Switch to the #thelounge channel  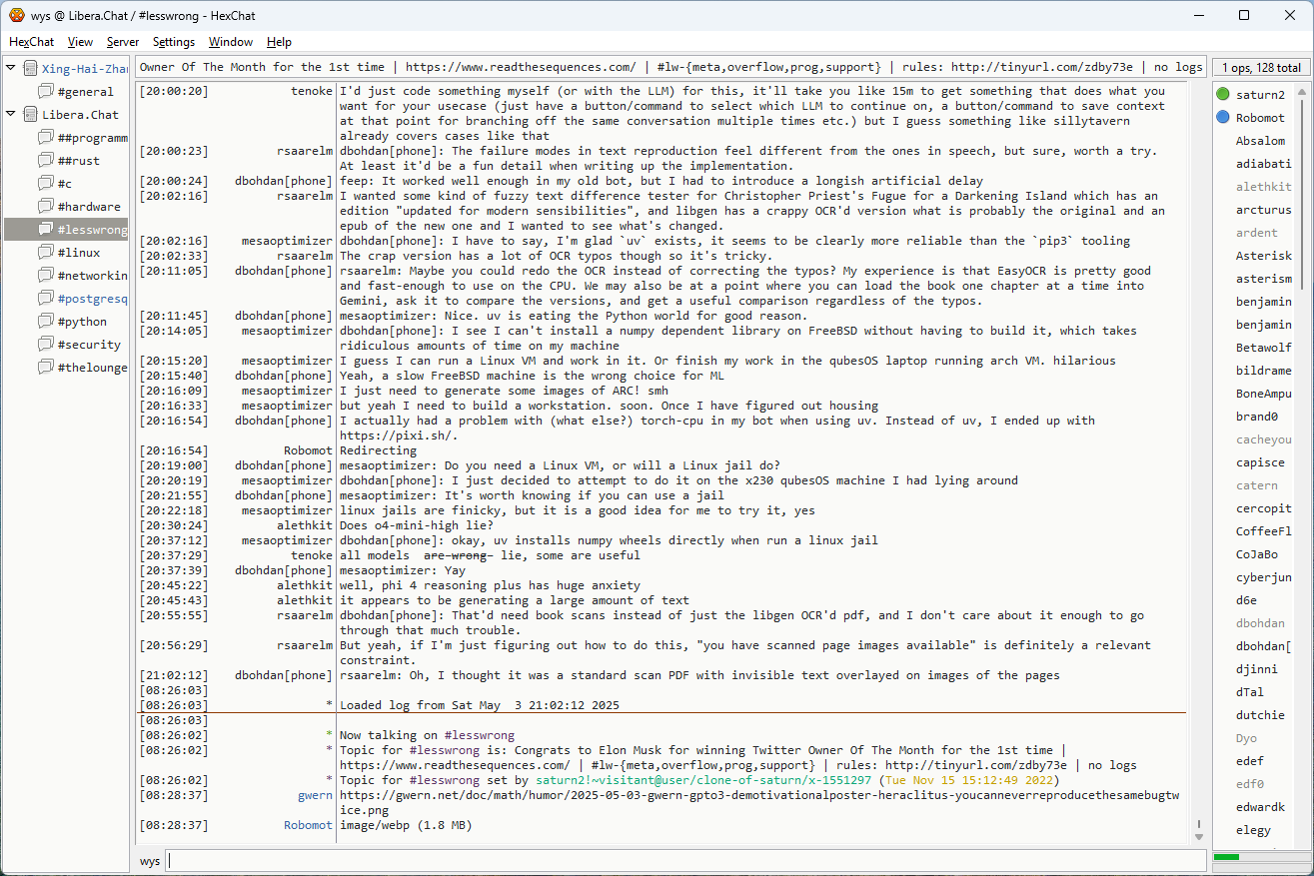pyautogui.click(x=92, y=368)
